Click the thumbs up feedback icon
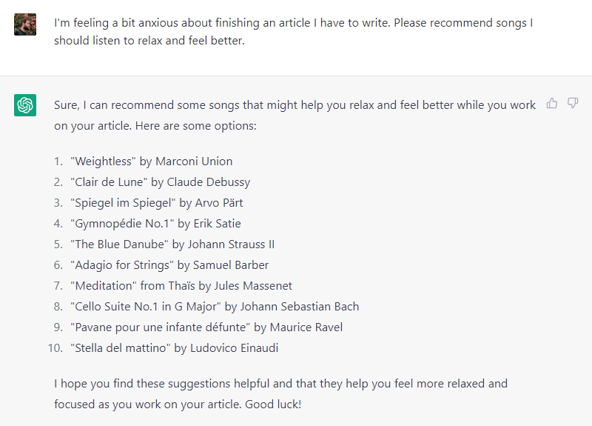This screenshot has height=426, width=592. coord(552,103)
